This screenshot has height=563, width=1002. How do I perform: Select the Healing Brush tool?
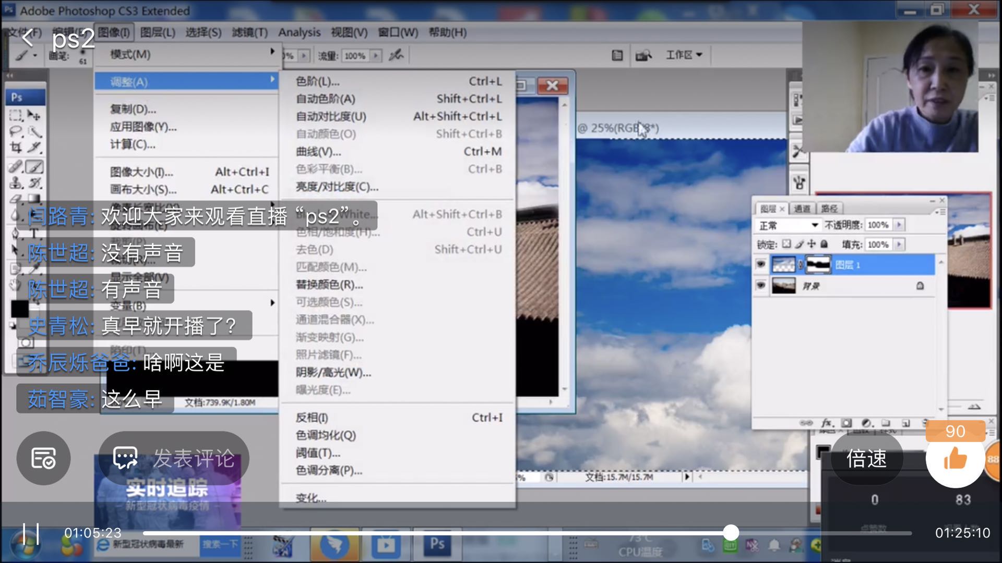tap(16, 167)
